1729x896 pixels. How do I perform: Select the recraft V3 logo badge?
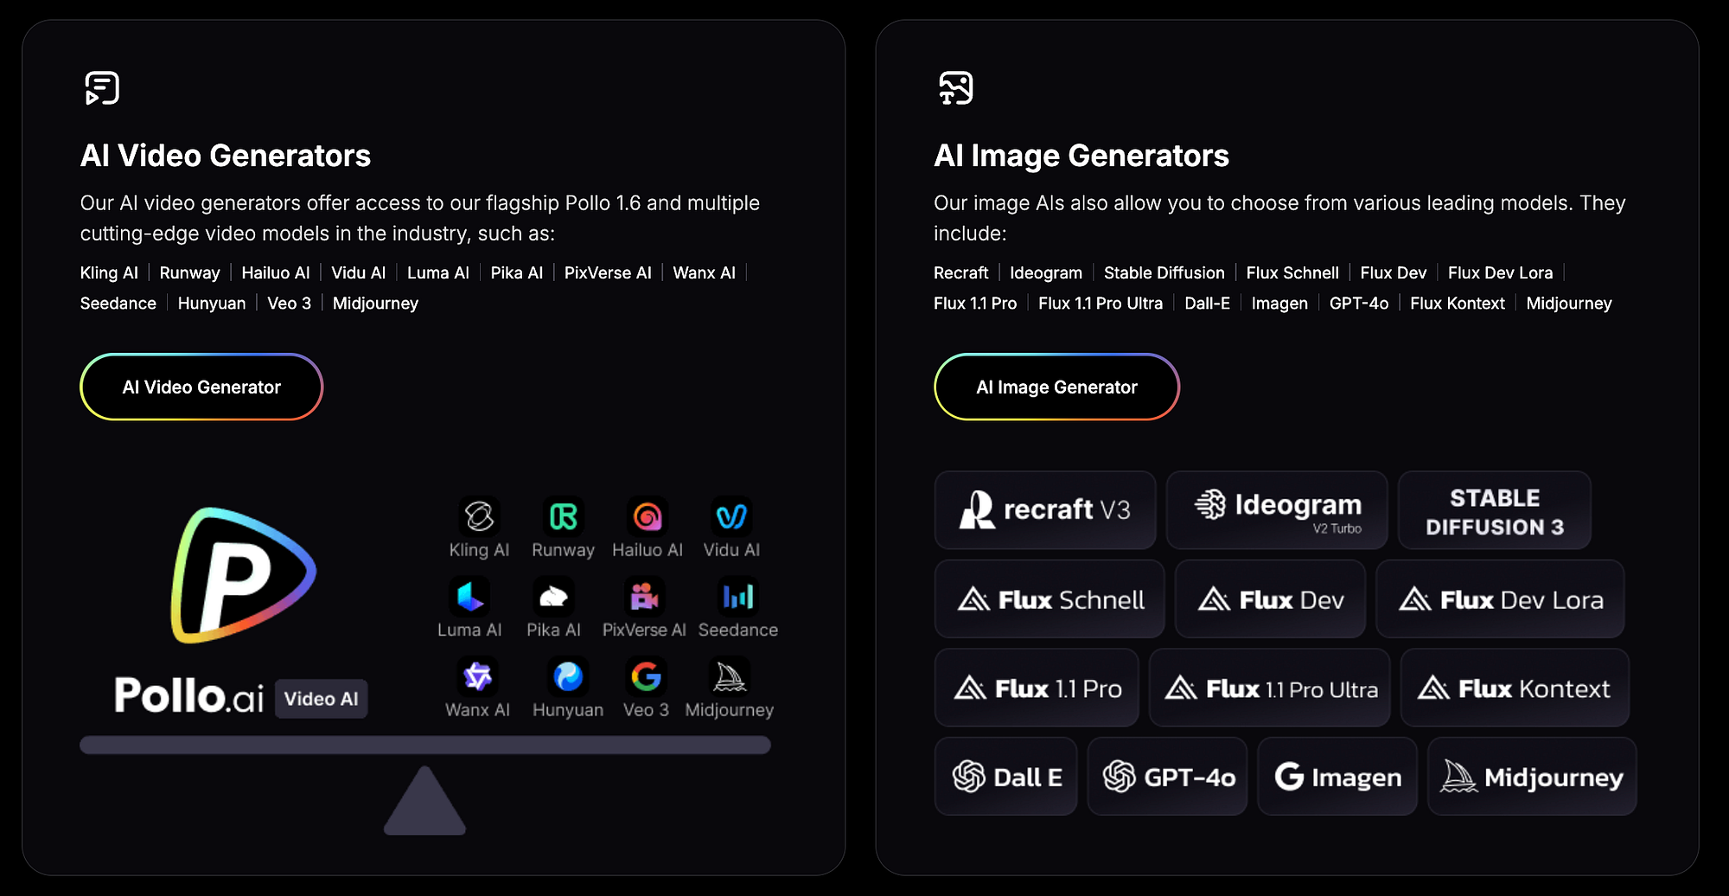click(1045, 510)
